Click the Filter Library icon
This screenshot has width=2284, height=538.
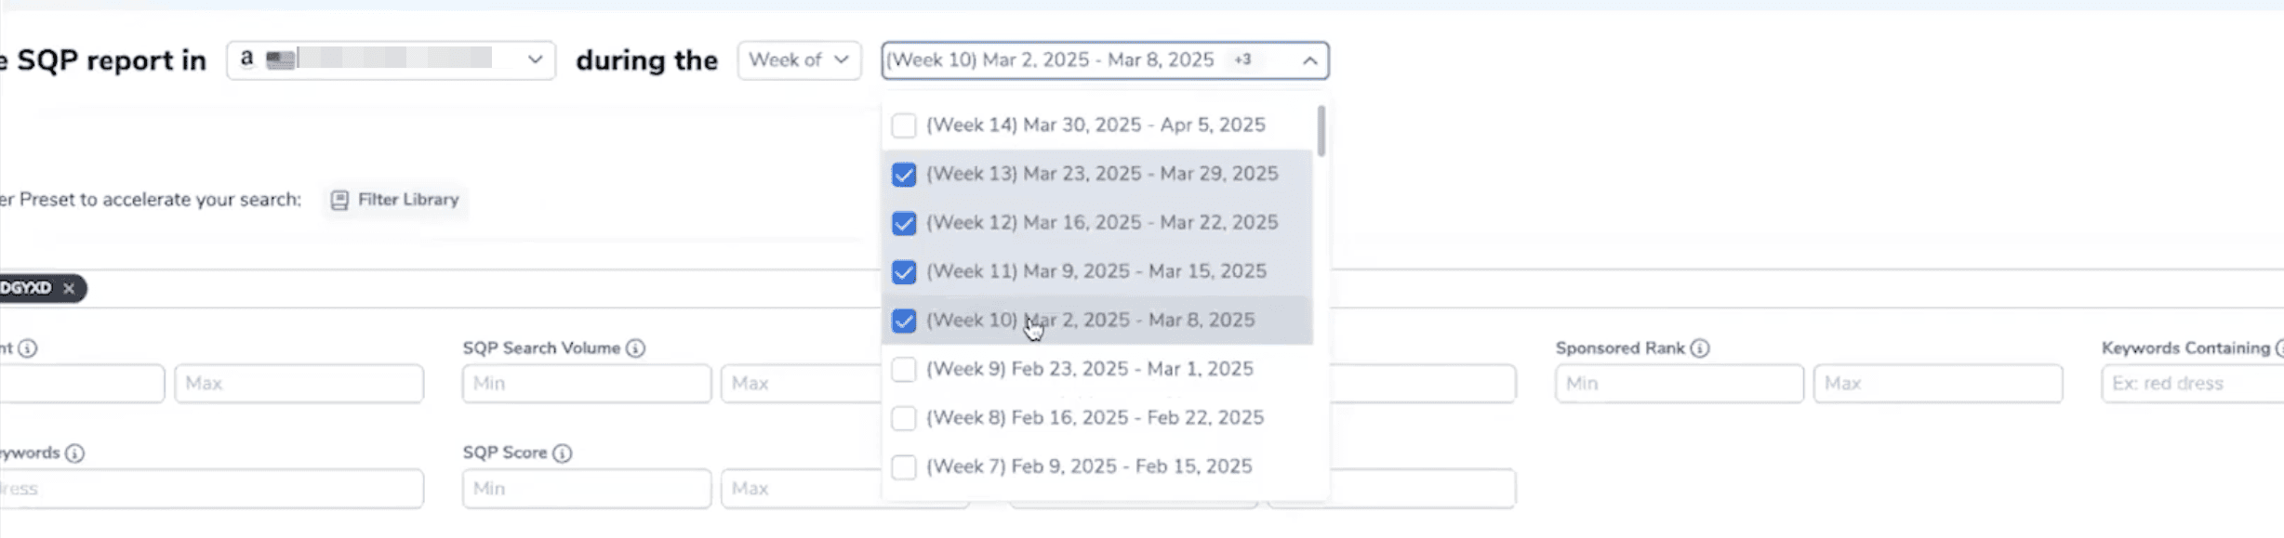(x=339, y=200)
